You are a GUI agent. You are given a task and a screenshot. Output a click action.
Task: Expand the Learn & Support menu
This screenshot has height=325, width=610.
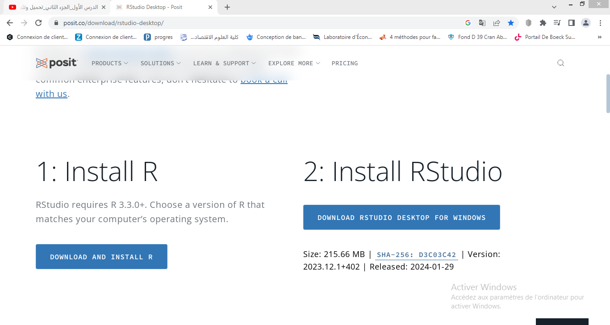(x=224, y=63)
